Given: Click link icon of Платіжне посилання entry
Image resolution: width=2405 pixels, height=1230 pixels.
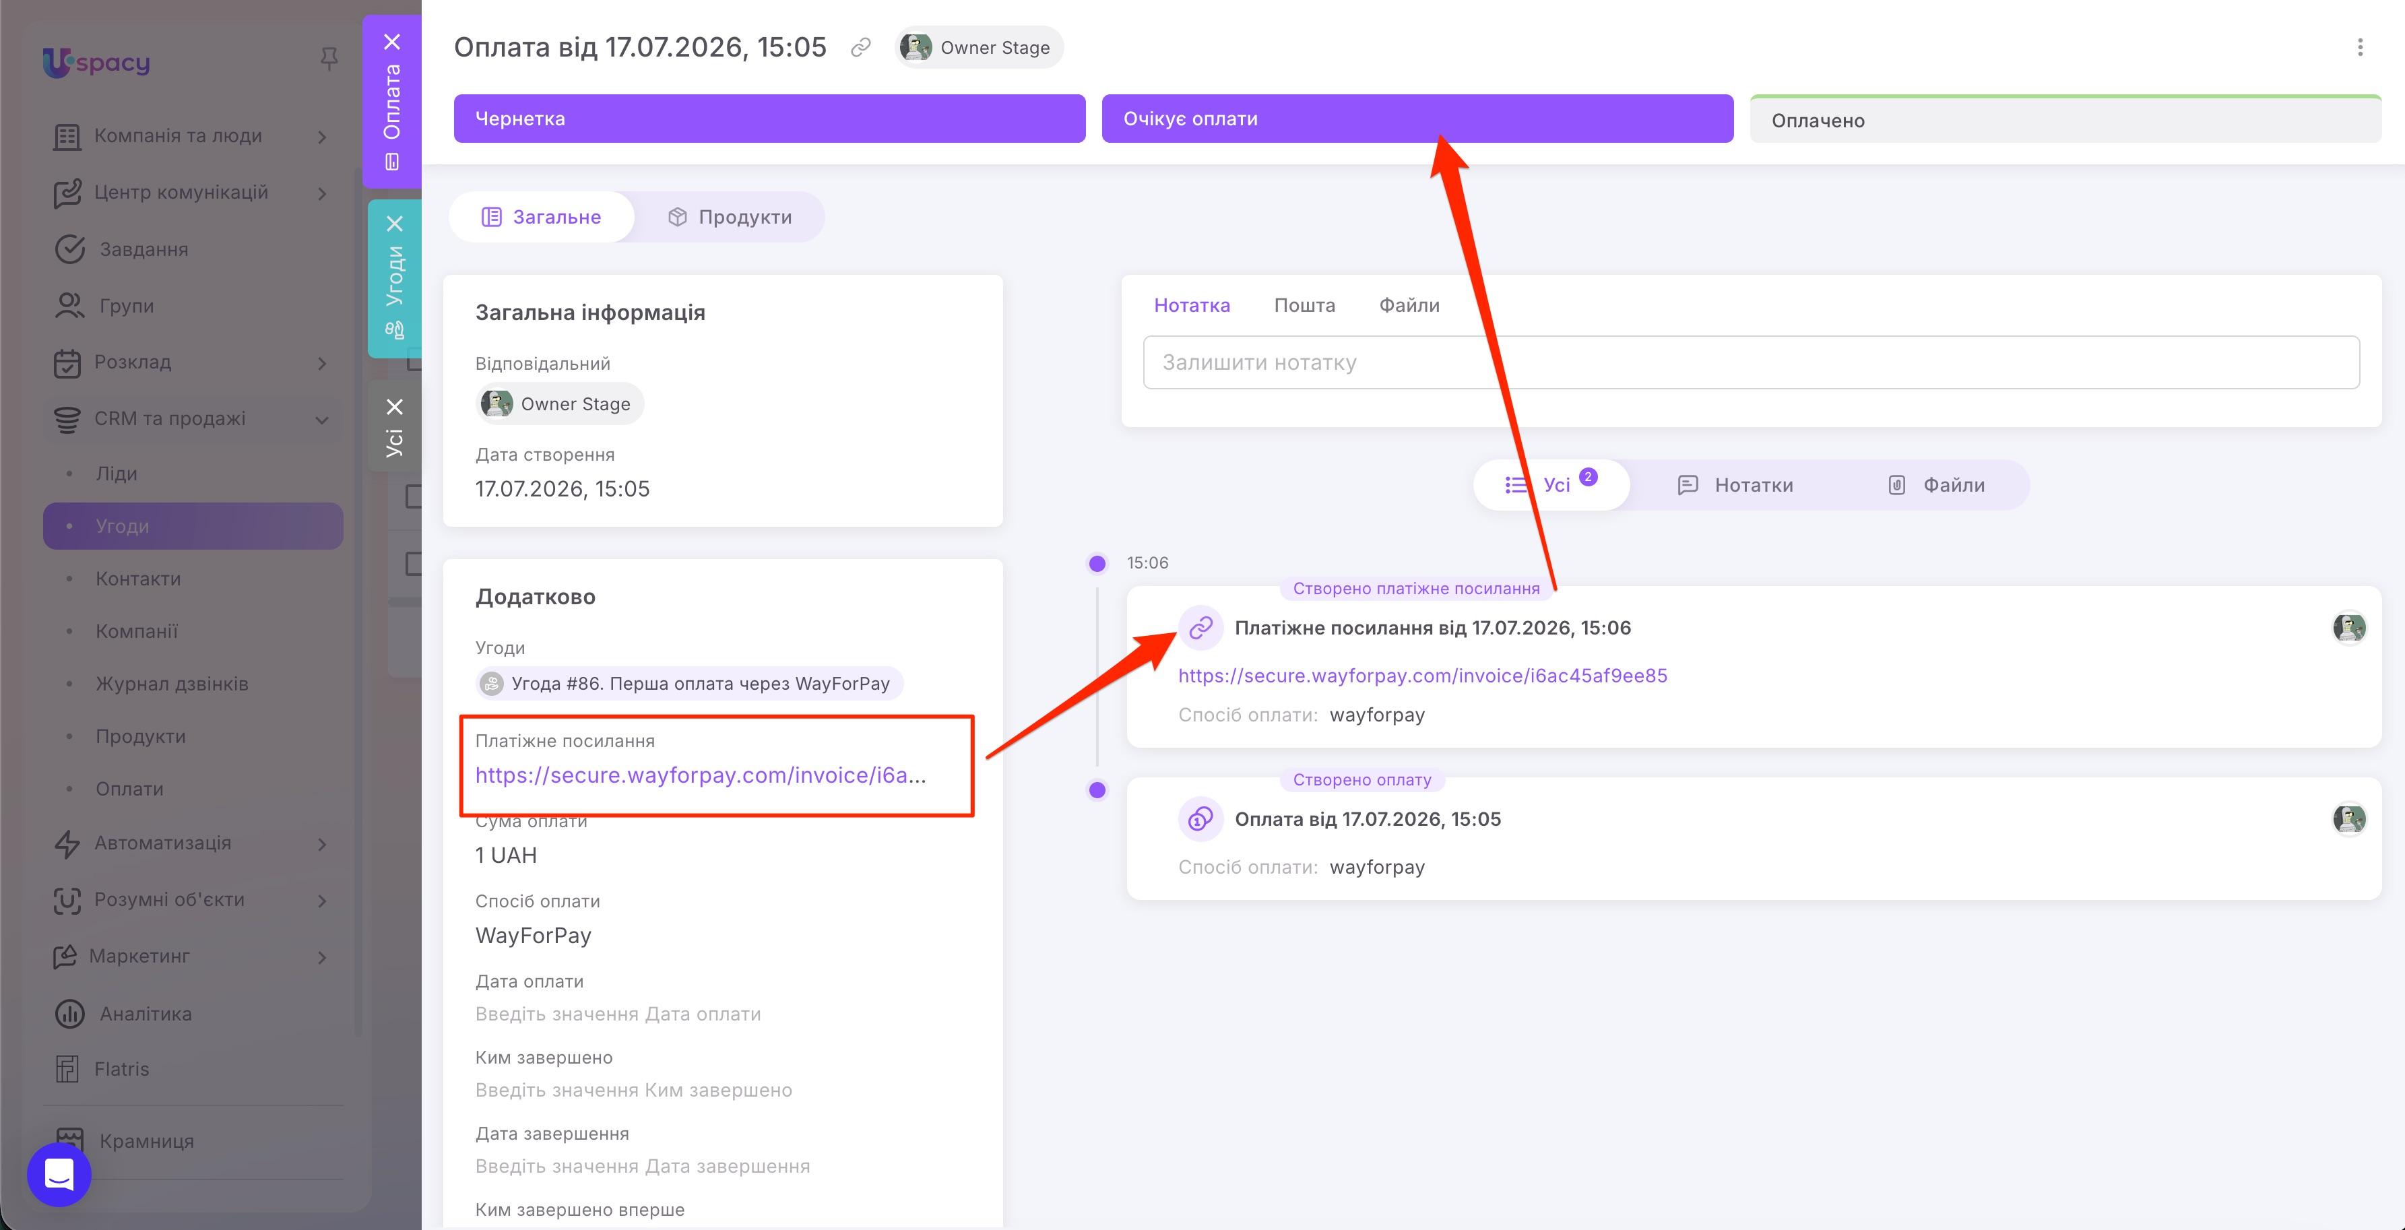Looking at the screenshot, I should (1200, 627).
